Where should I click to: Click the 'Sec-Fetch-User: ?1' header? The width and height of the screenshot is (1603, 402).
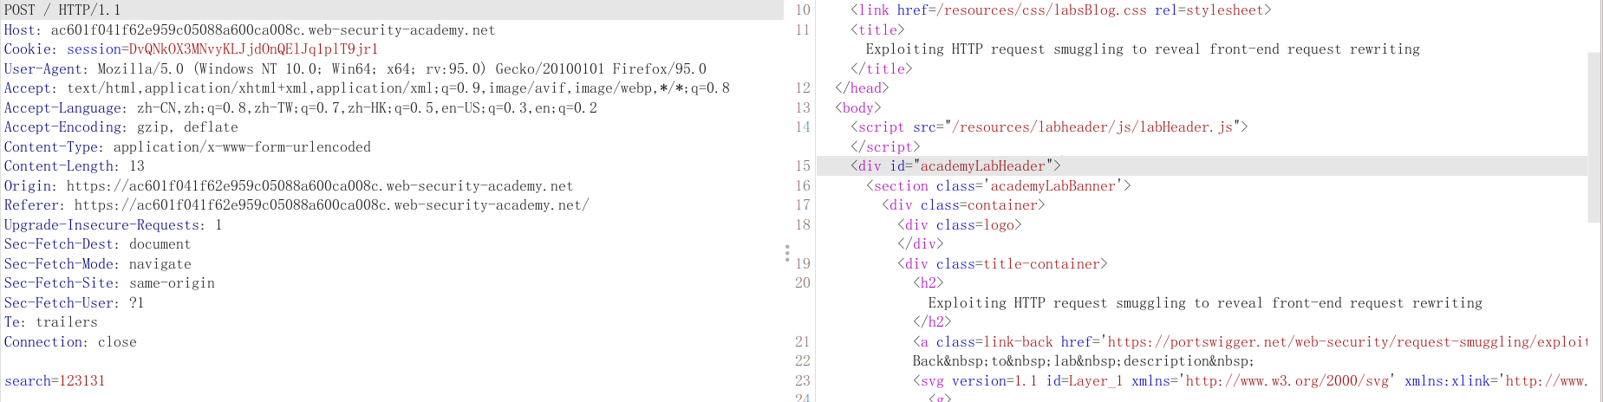pos(75,302)
